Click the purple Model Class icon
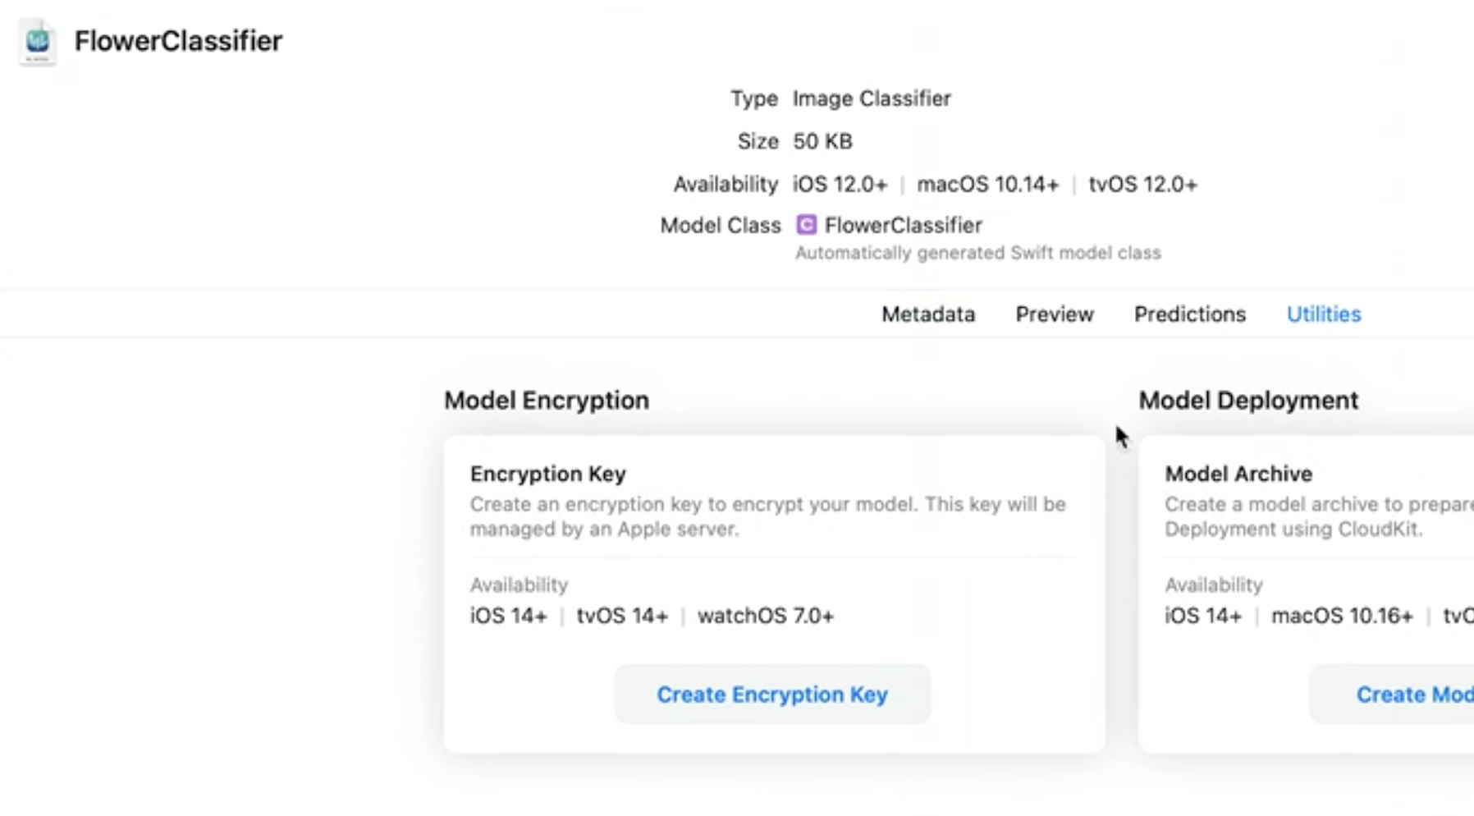Screen dimensions: 1474x816 [x=807, y=225]
